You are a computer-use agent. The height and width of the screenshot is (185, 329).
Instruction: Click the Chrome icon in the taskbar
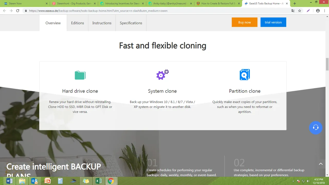click(111, 181)
